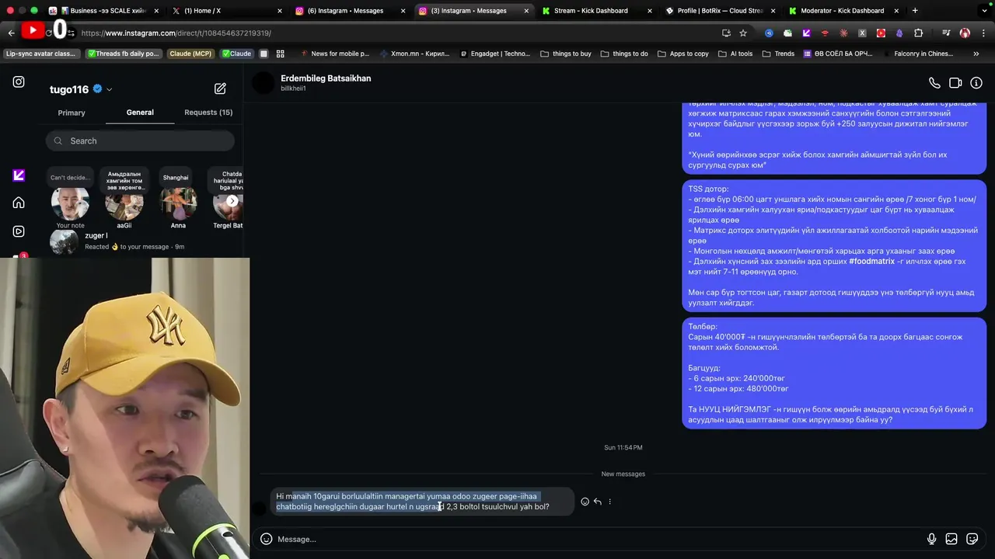The height and width of the screenshot is (559, 995).
Task: View aaGii's note avatar
Action: coord(124,203)
